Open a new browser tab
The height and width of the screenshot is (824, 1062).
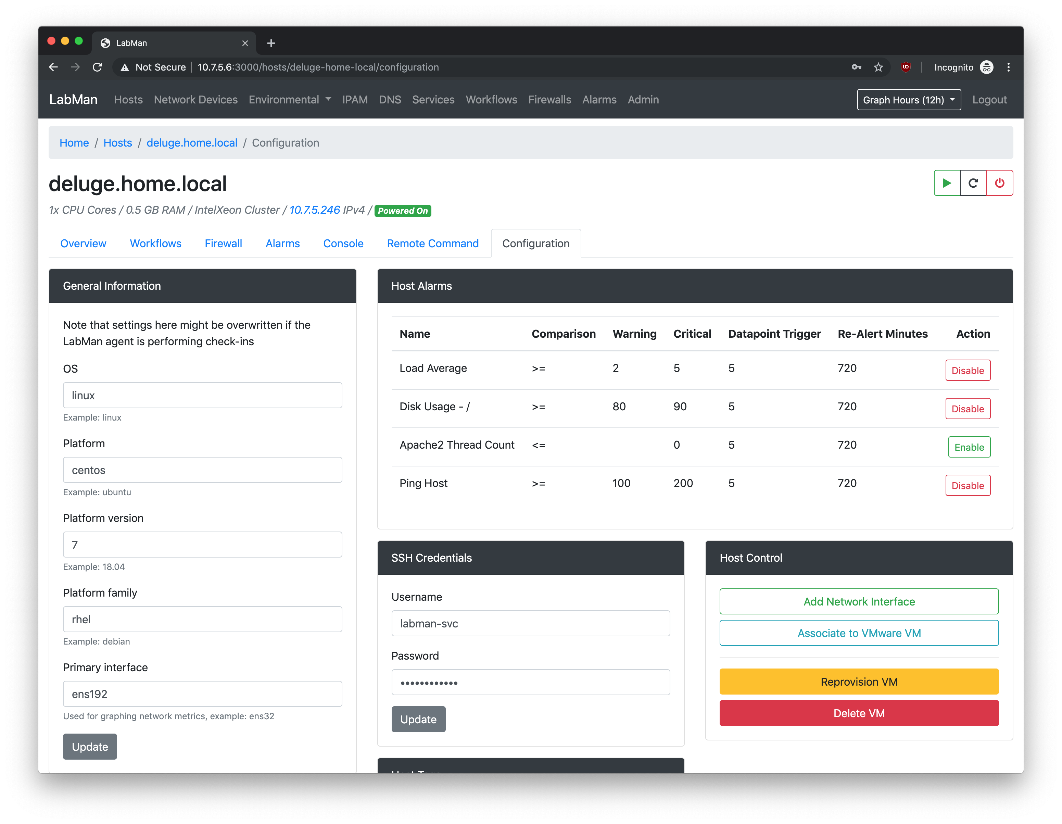(x=271, y=43)
